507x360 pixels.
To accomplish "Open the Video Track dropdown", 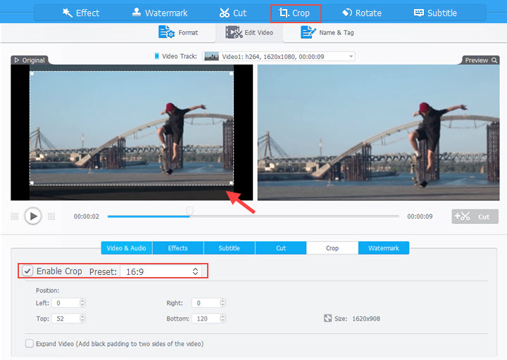I will click(279, 56).
